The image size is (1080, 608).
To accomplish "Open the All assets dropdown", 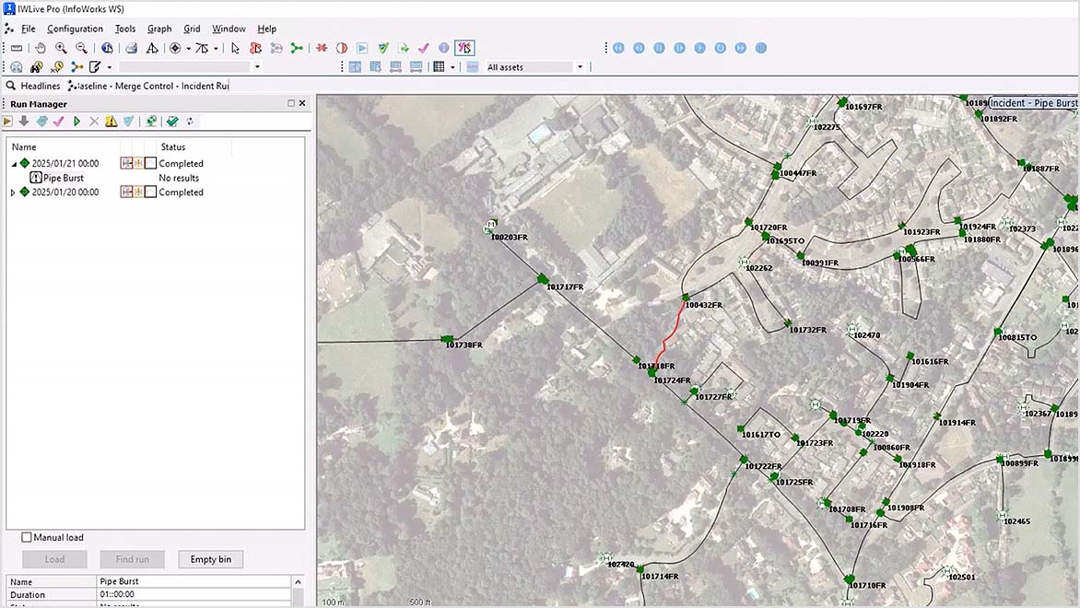I will [x=579, y=66].
